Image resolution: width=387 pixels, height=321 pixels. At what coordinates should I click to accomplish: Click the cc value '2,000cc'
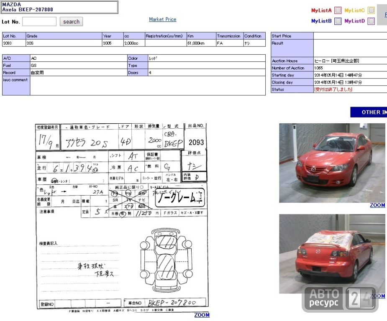click(x=131, y=43)
